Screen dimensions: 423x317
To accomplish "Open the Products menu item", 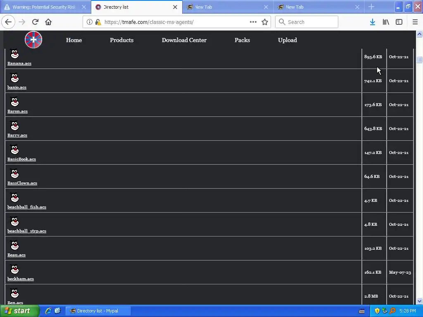I will (122, 40).
